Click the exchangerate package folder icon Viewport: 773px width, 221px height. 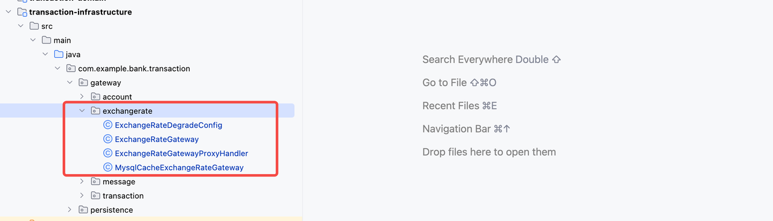95,111
